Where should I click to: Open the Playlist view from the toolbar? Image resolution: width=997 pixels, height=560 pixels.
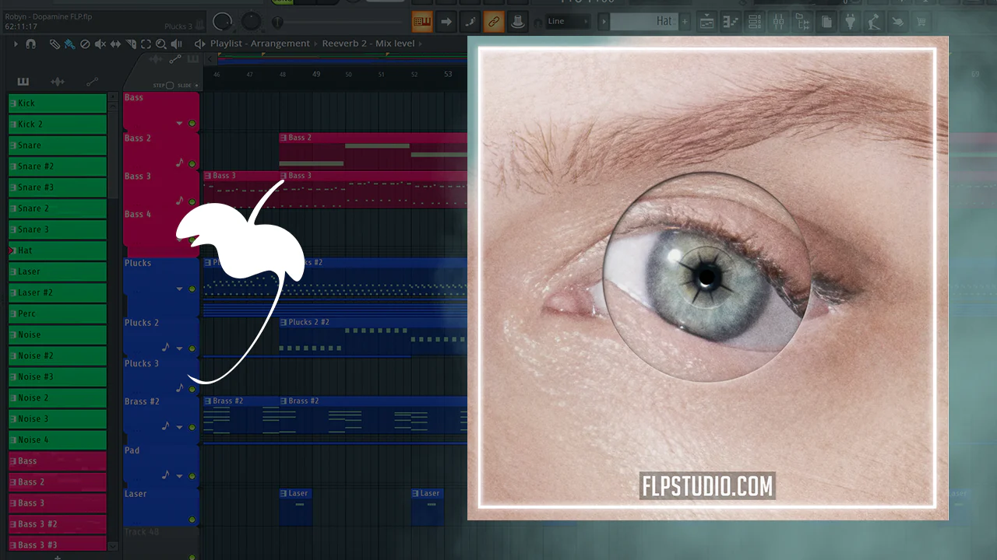pos(706,22)
